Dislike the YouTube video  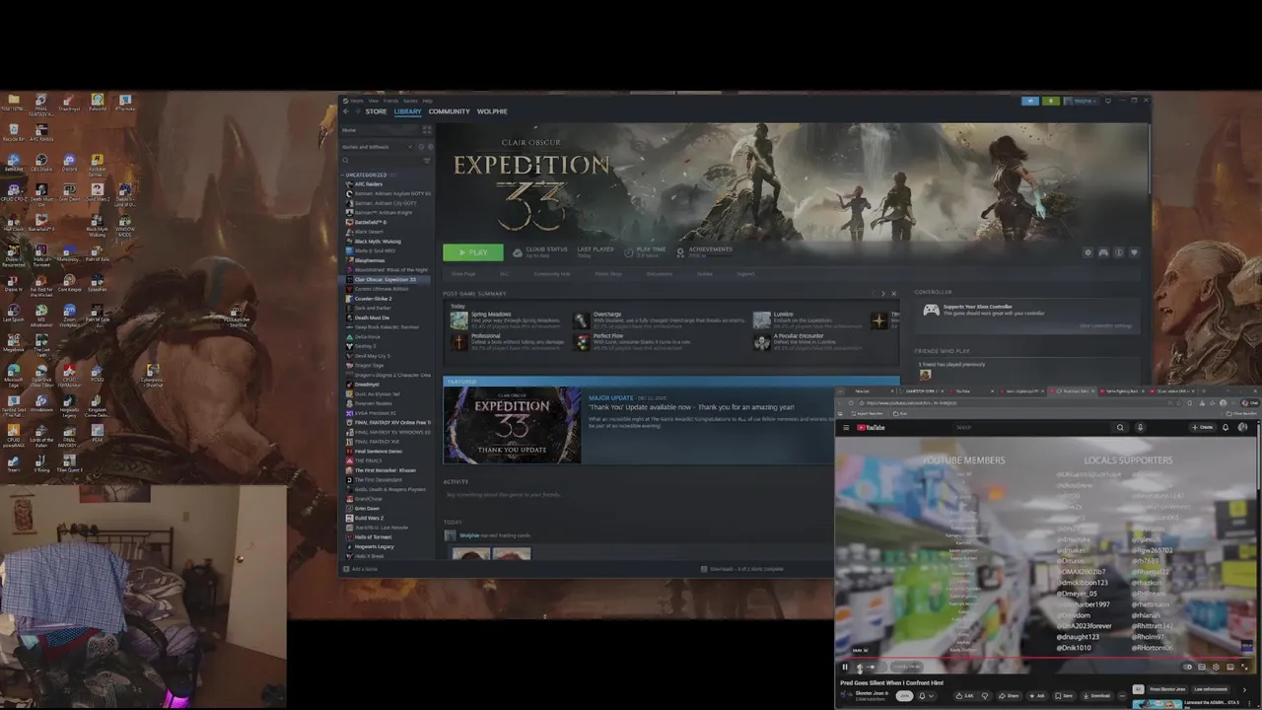[985, 696]
